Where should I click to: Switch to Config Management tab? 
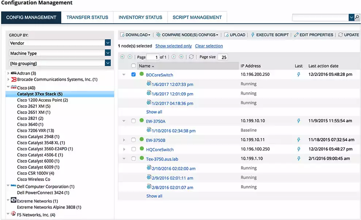[31, 18]
